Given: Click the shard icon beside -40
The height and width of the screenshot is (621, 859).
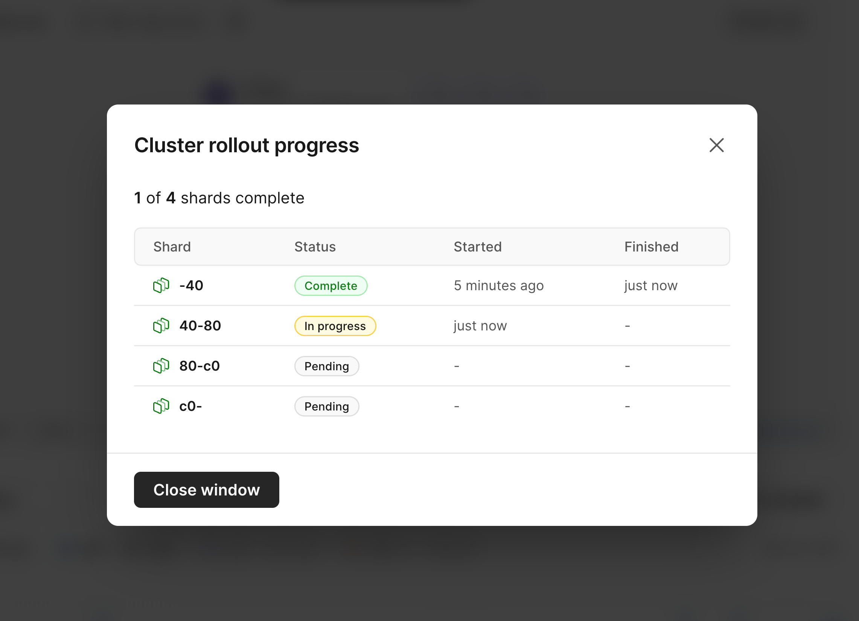Looking at the screenshot, I should click(x=161, y=286).
